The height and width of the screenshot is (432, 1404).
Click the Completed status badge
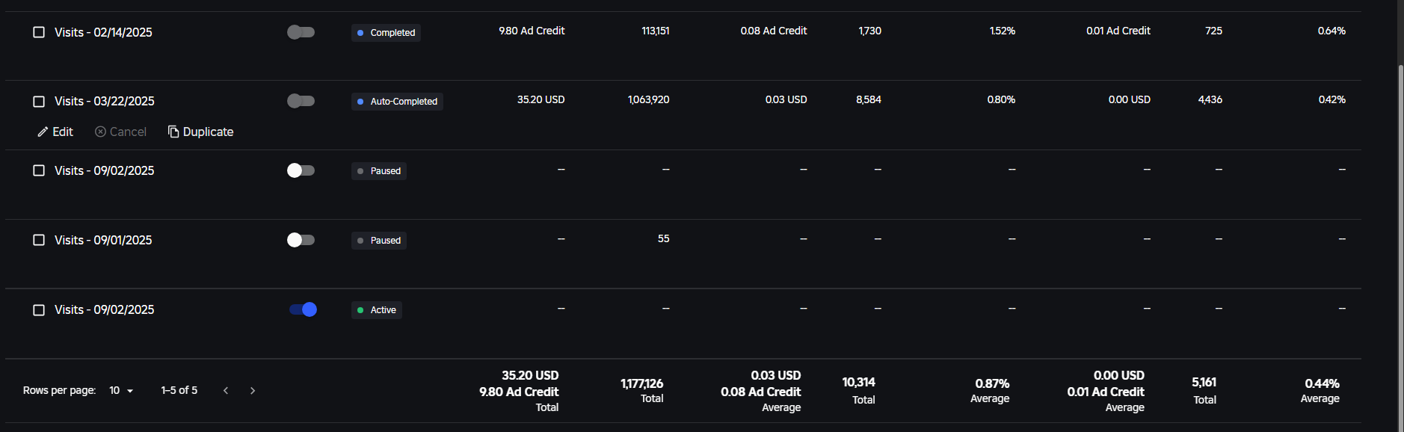386,33
